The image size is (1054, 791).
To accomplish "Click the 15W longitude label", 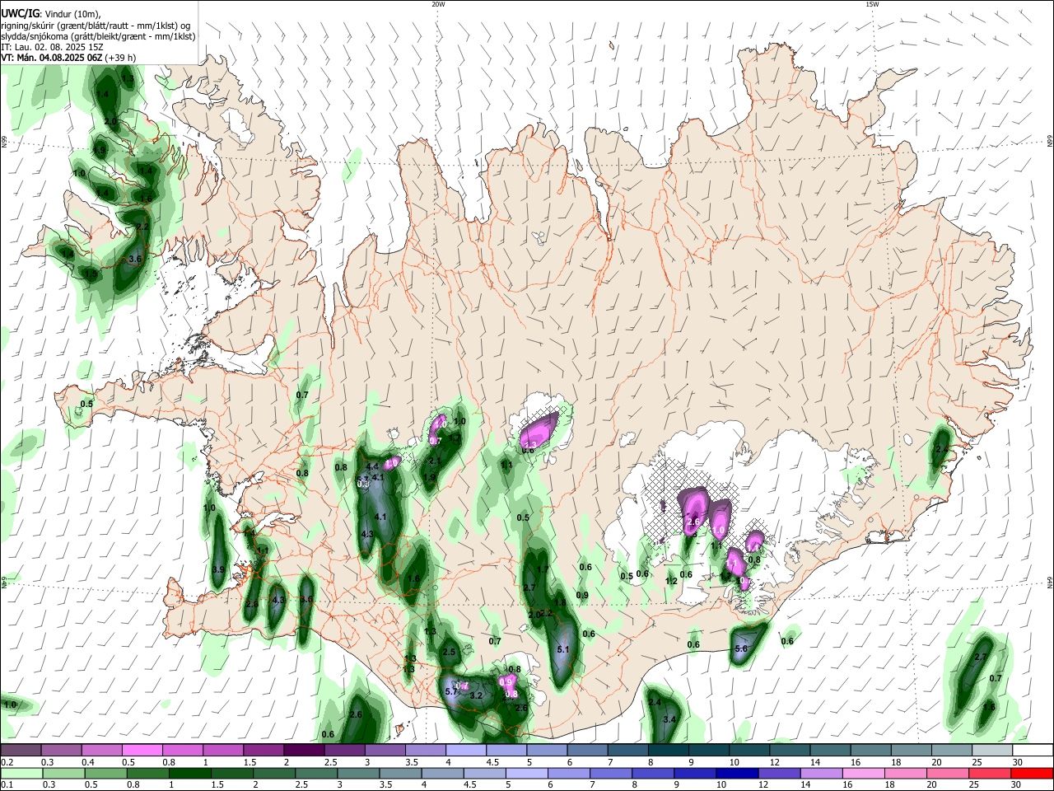I will pyautogui.click(x=872, y=4).
